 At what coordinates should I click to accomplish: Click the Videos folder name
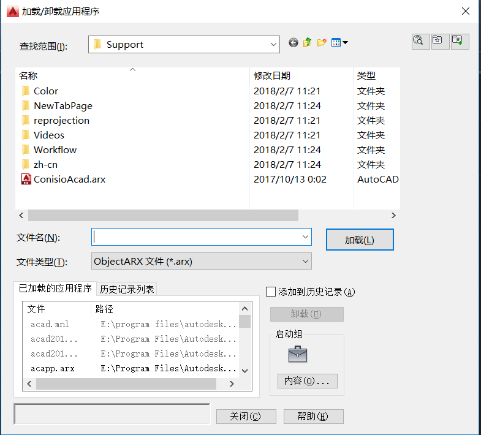[49, 135]
